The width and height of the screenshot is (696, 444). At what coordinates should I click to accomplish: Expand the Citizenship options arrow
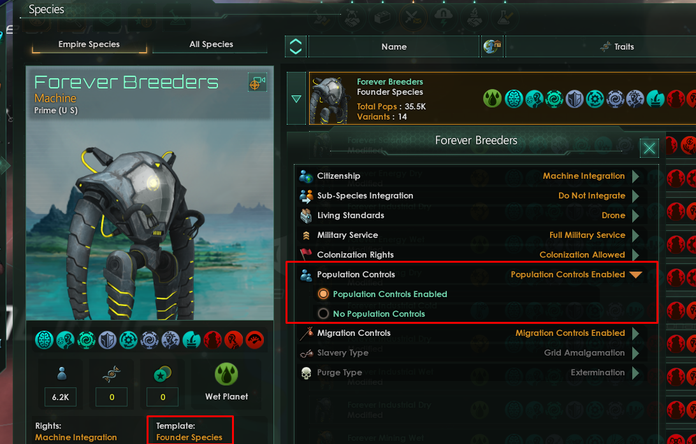pyautogui.click(x=635, y=176)
